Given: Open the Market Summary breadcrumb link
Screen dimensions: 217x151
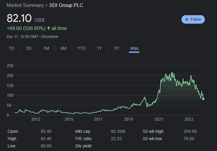Looking at the screenshot, I should click(x=25, y=5).
